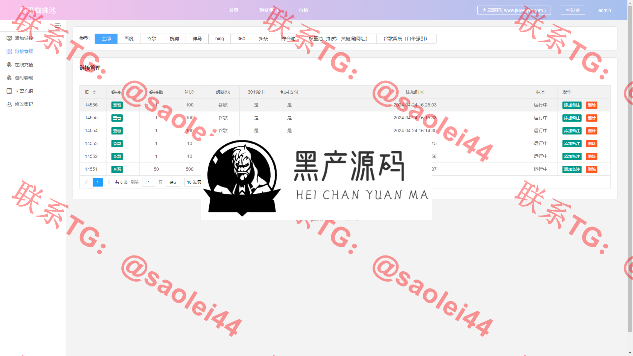
Task: Select the 神马 type filter
Action: 197,39
